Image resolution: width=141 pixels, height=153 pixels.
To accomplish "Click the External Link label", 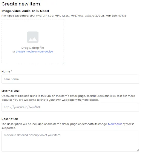I will pyautogui.click(x=10, y=91).
